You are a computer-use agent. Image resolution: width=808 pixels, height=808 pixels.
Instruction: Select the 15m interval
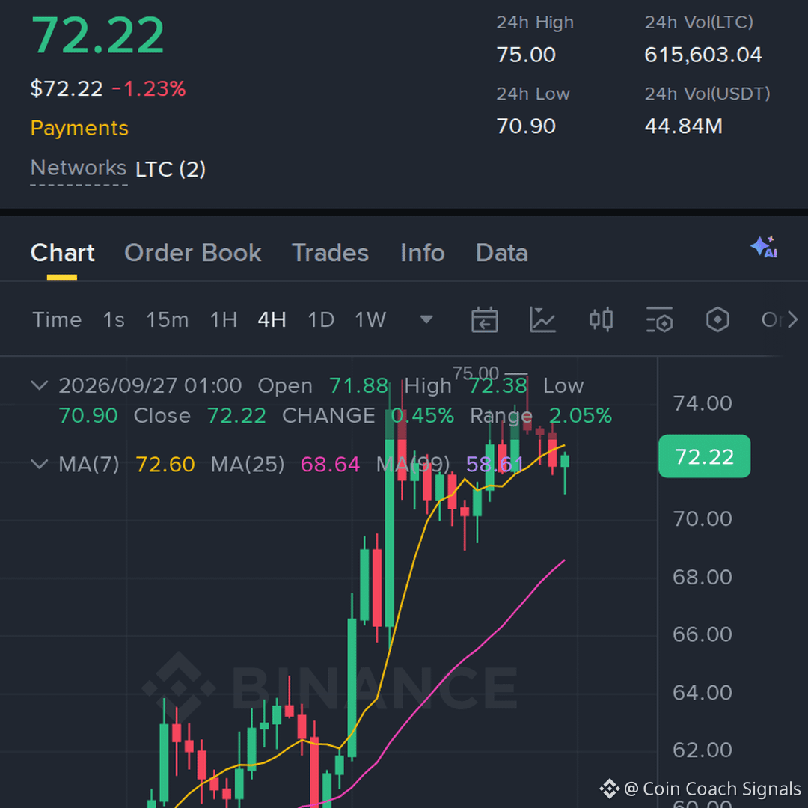coord(167,320)
